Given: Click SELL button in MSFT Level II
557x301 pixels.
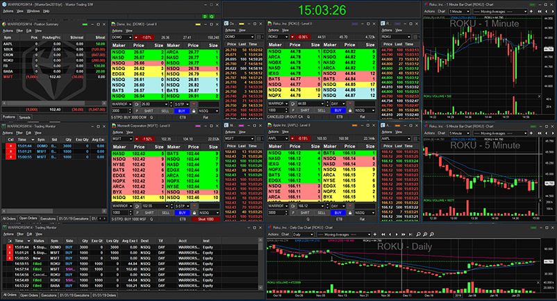Looking at the screenshot, I should click(165, 213).
